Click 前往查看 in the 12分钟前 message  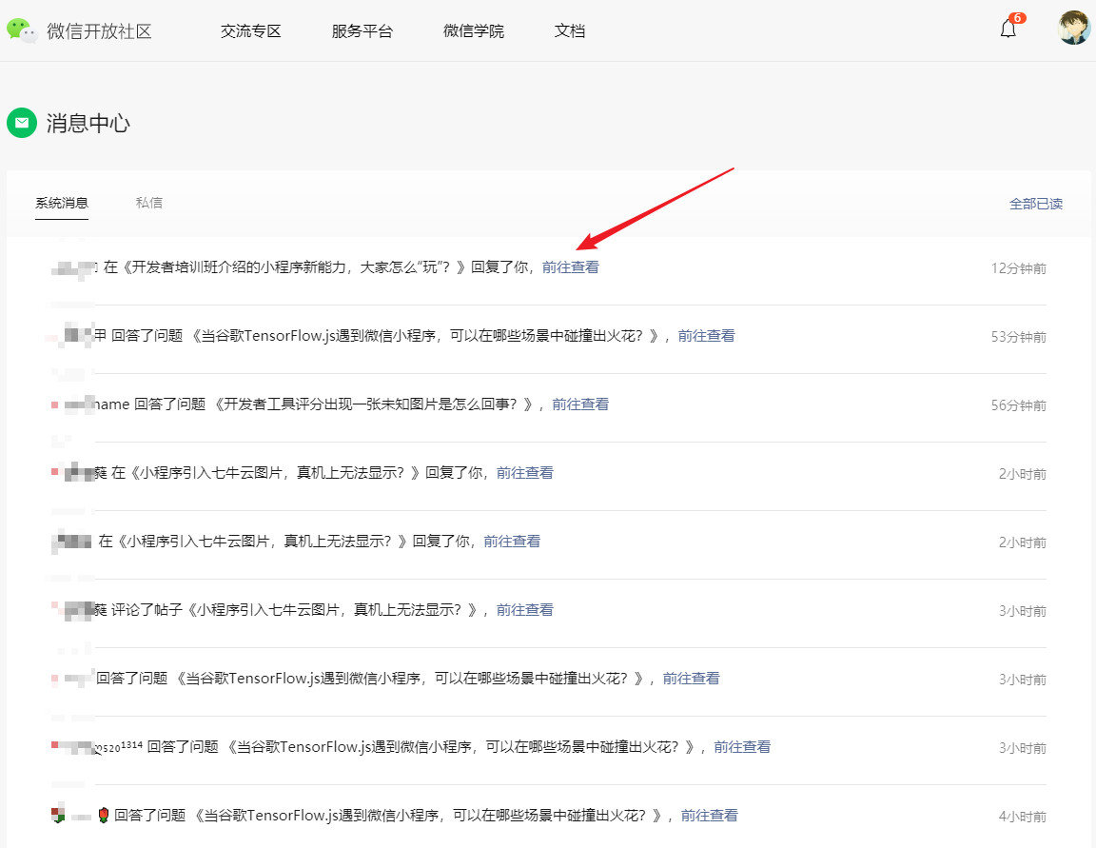coord(571,267)
